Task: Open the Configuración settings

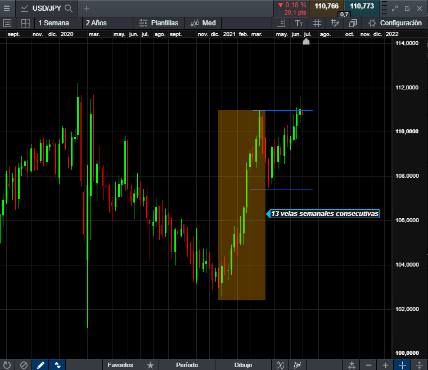Action: pyautogui.click(x=395, y=23)
